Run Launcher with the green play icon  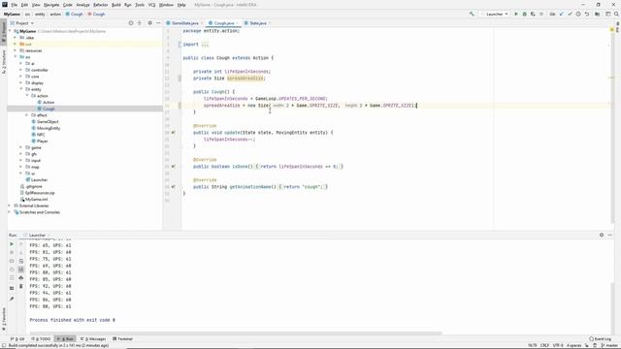click(x=516, y=14)
